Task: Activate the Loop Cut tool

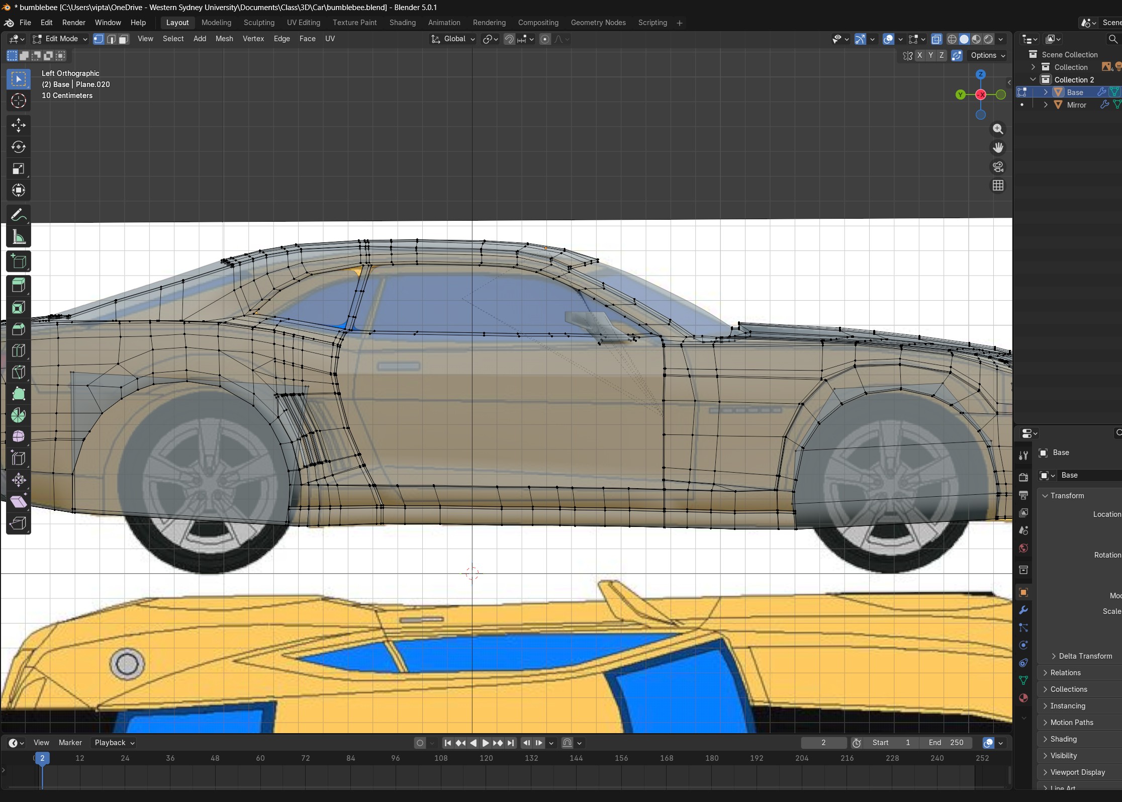Action: 19,350
